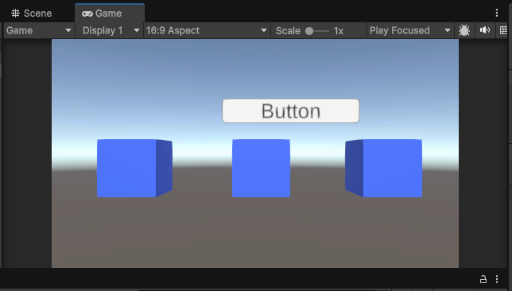Toggle the bug debug icon
Screen dimensions: 512x291
[x=464, y=31]
